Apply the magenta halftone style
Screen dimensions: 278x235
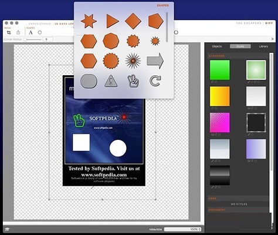pyautogui.click(x=220, y=123)
